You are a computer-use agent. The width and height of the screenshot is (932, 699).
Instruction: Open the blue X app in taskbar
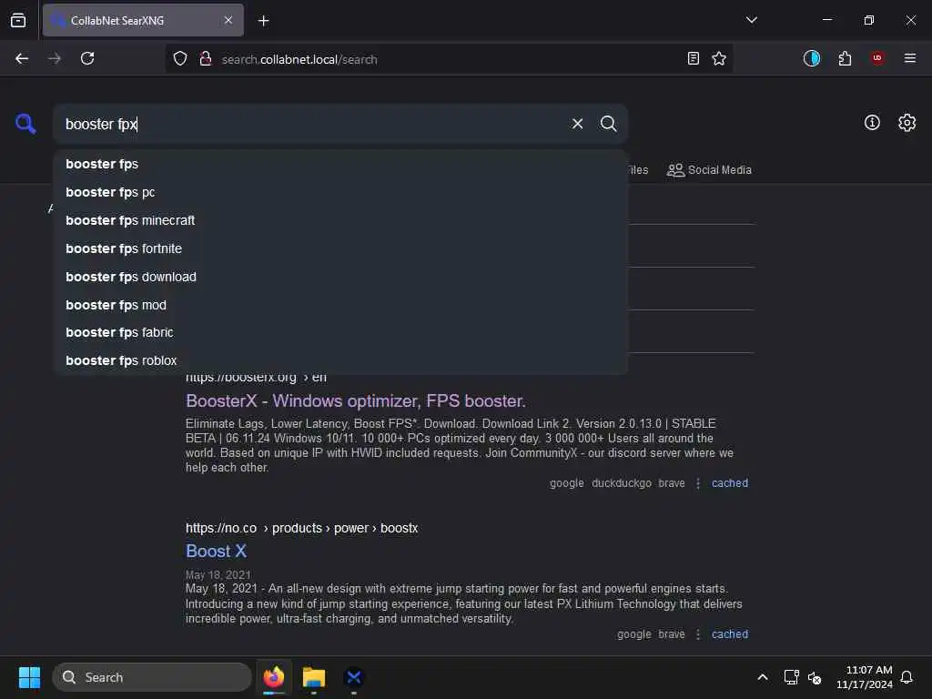(x=354, y=677)
